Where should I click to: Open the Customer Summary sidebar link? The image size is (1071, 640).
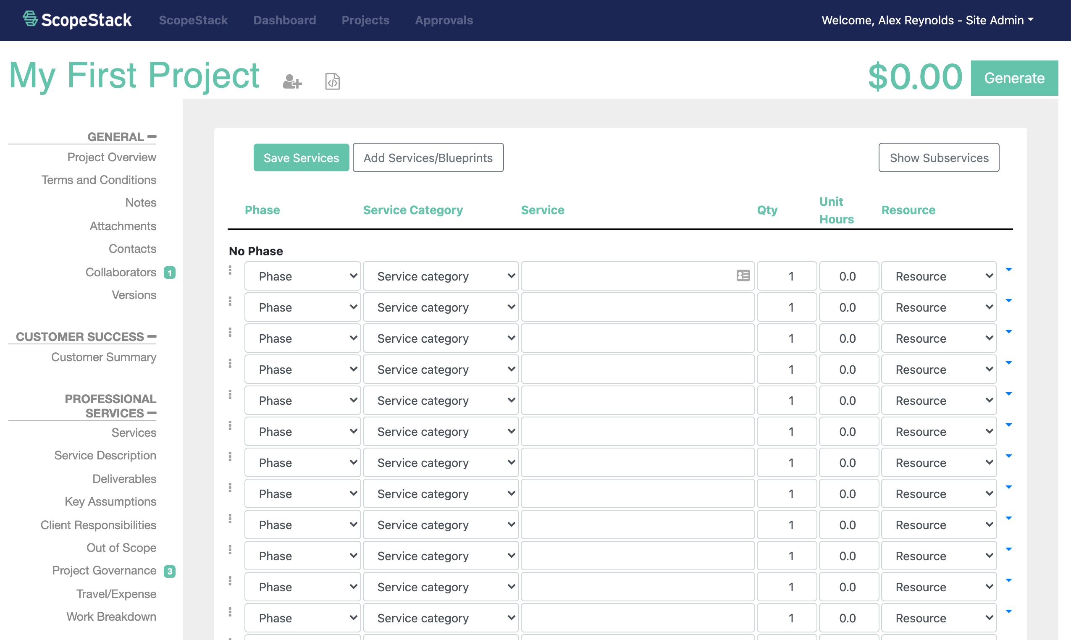click(x=103, y=357)
